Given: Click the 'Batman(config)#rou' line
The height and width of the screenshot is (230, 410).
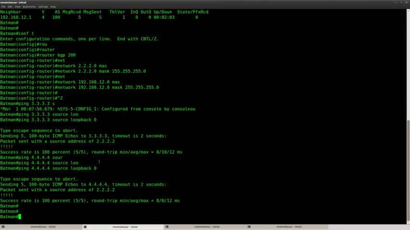Looking at the screenshot, I should [x=24, y=45].
